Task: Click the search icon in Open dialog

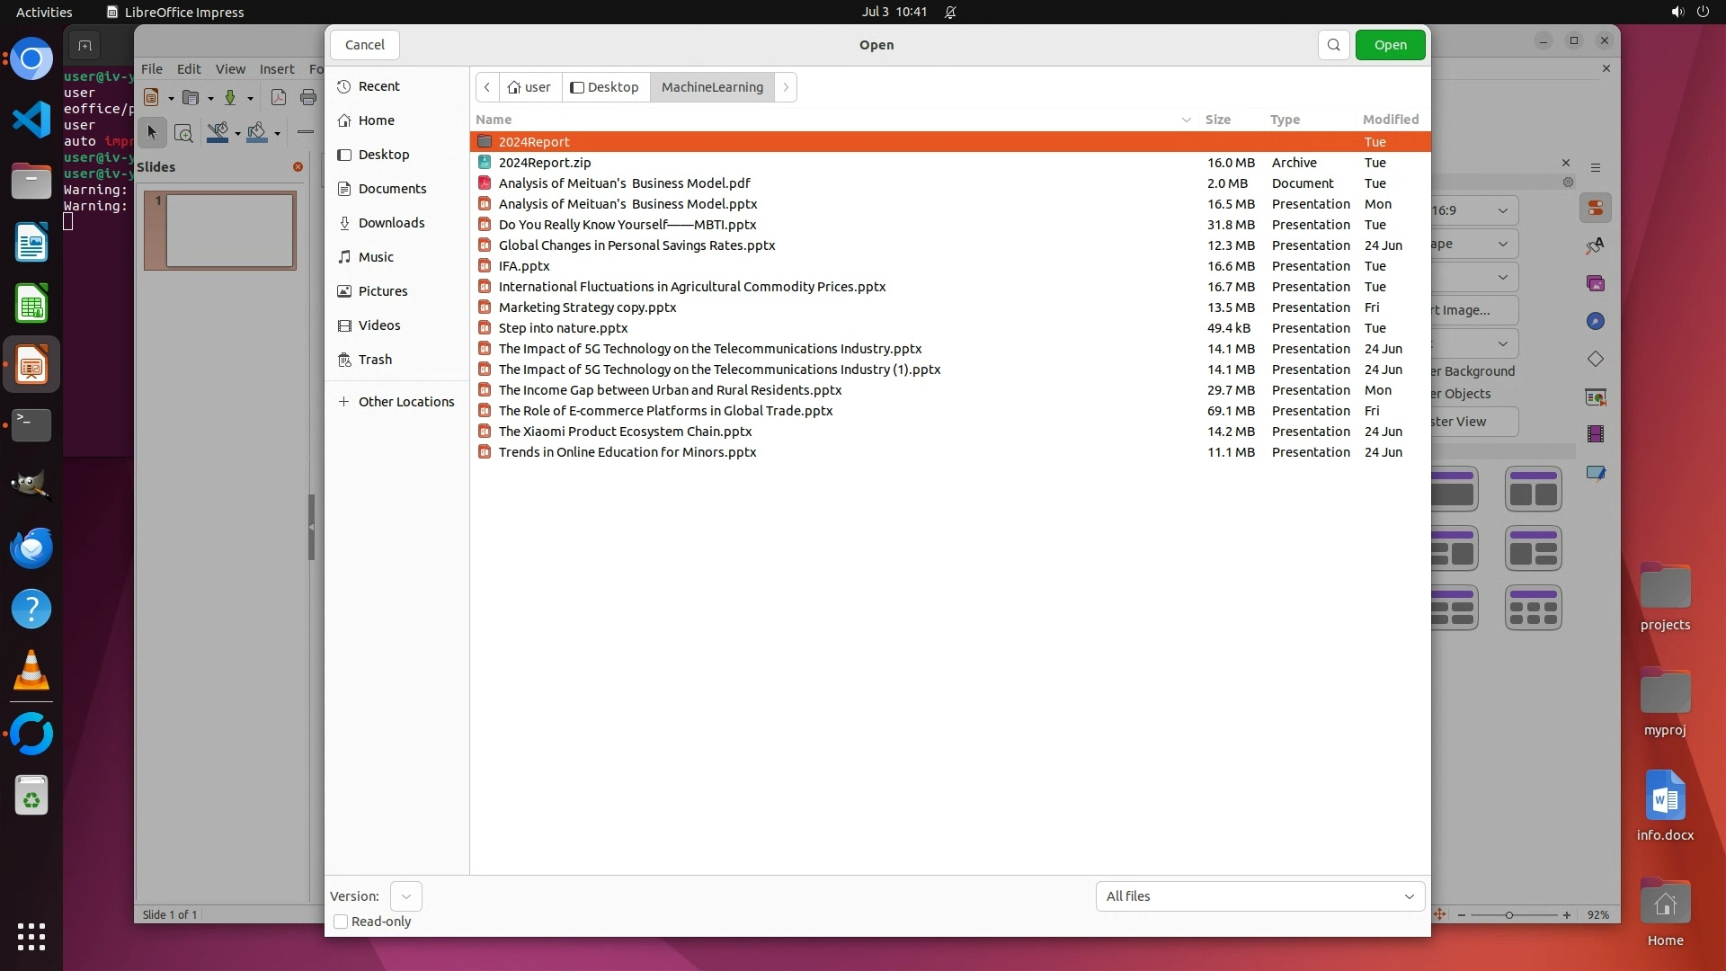Action: (1333, 45)
